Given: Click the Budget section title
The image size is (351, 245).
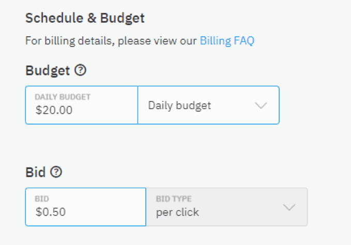Looking at the screenshot, I should 48,70.
